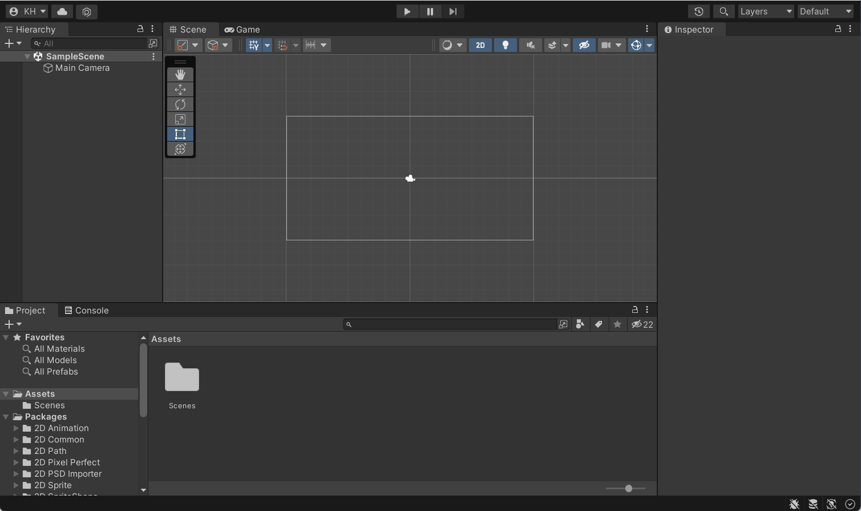Toggle hidden packages visibility count 22

(x=642, y=324)
